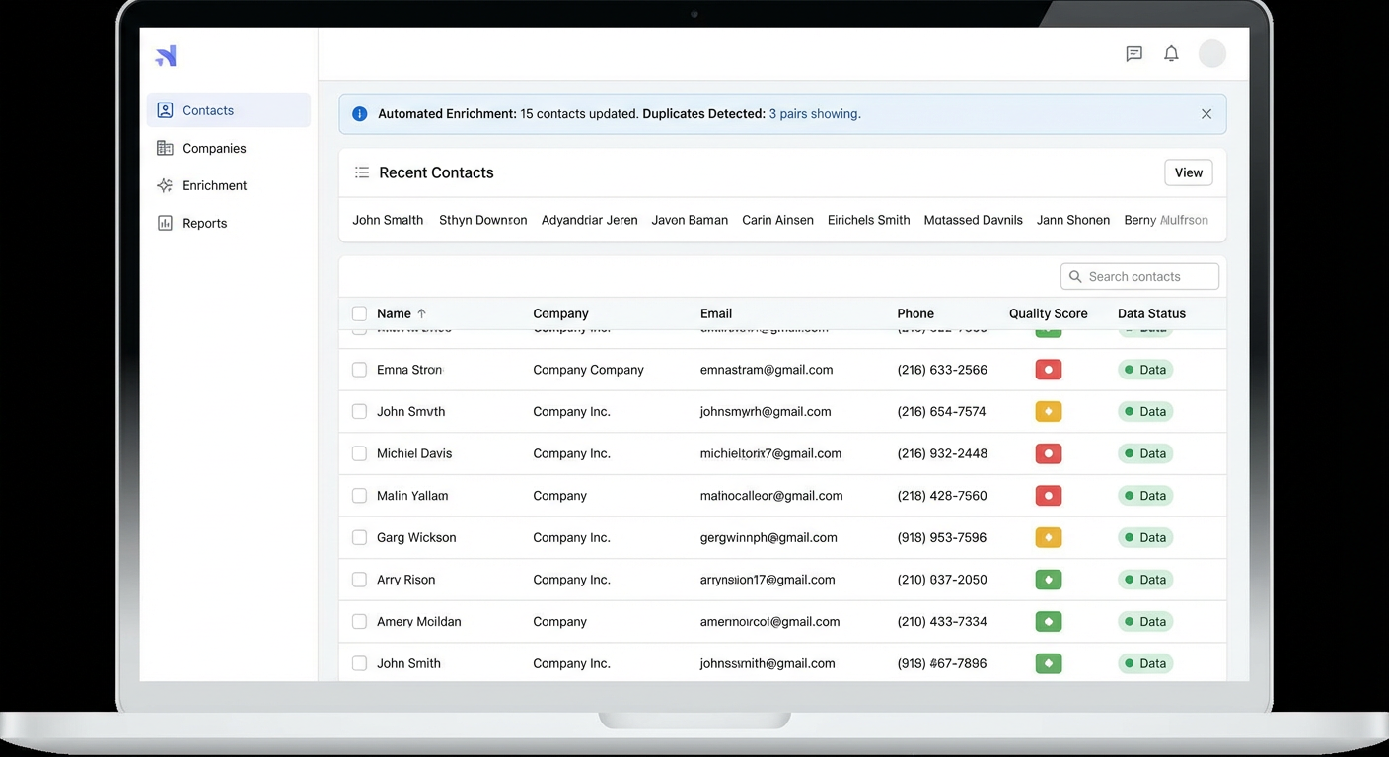Viewport: 1389px width, 757px height.
Task: Open the notifications bell
Action: pos(1171,54)
